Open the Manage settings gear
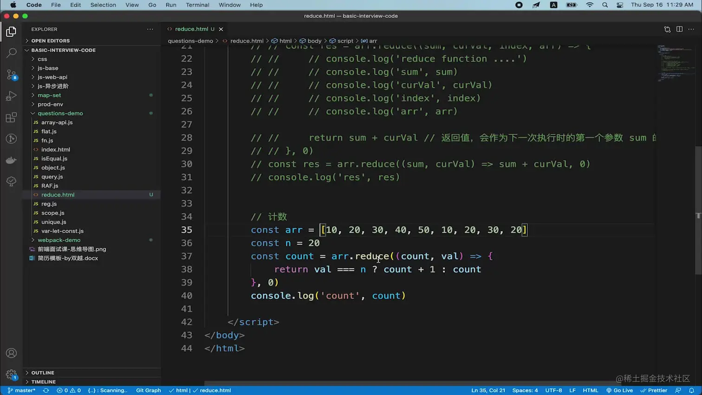The width and height of the screenshot is (702, 395). coord(11,375)
